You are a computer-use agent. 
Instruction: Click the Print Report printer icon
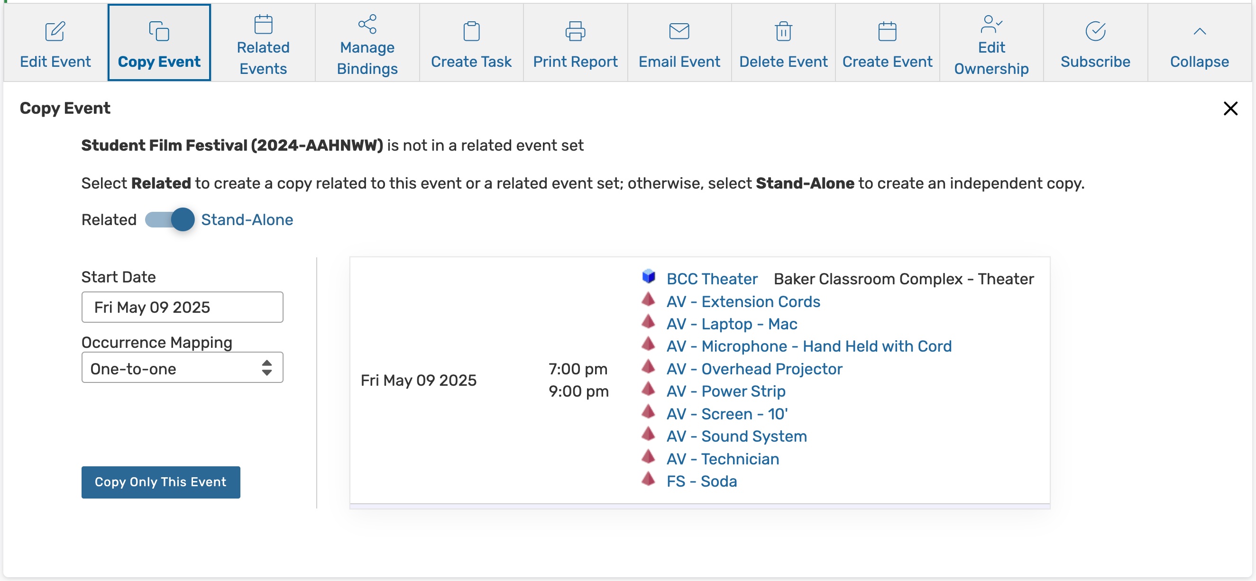click(x=575, y=32)
